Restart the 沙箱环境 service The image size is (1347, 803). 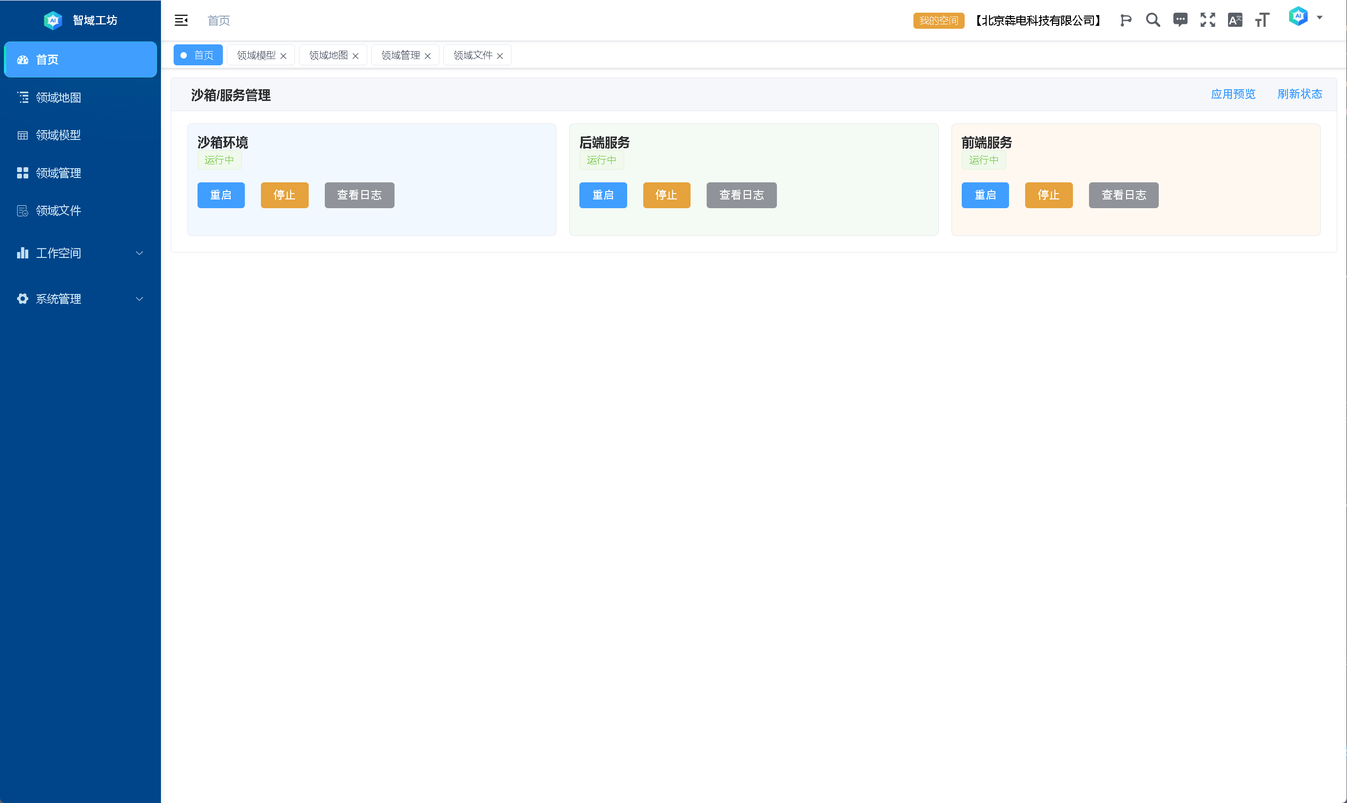[x=221, y=195]
